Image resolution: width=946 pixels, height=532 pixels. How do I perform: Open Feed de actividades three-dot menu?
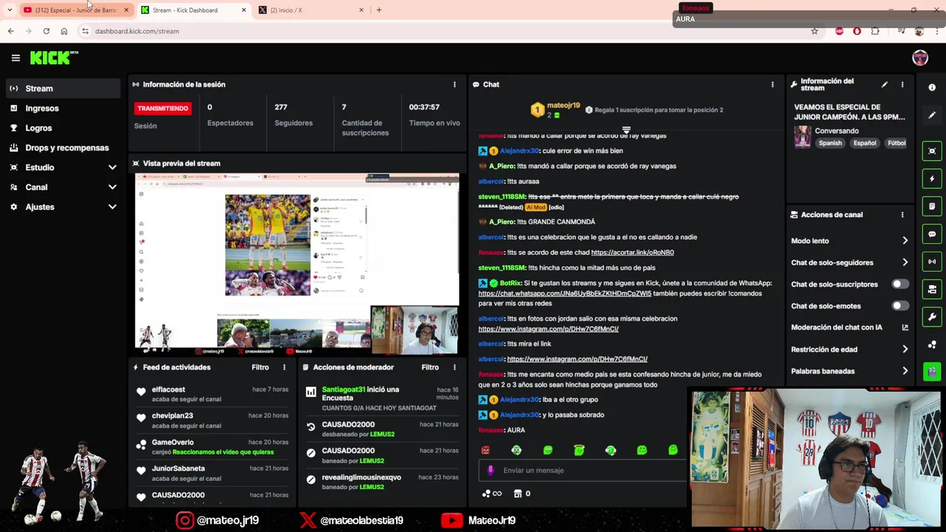click(x=284, y=367)
